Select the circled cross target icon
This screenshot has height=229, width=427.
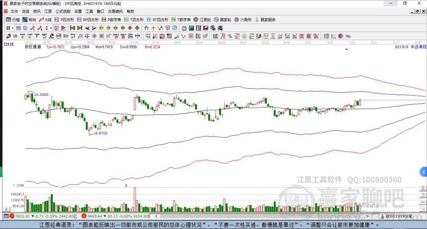(87, 36)
